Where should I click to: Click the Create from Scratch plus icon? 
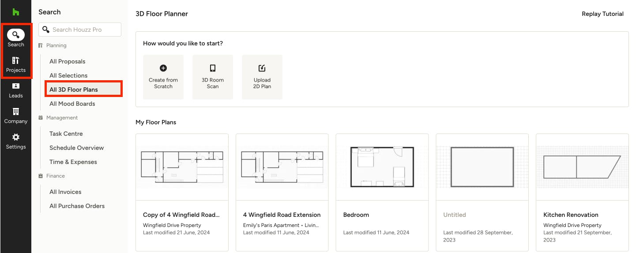point(163,68)
